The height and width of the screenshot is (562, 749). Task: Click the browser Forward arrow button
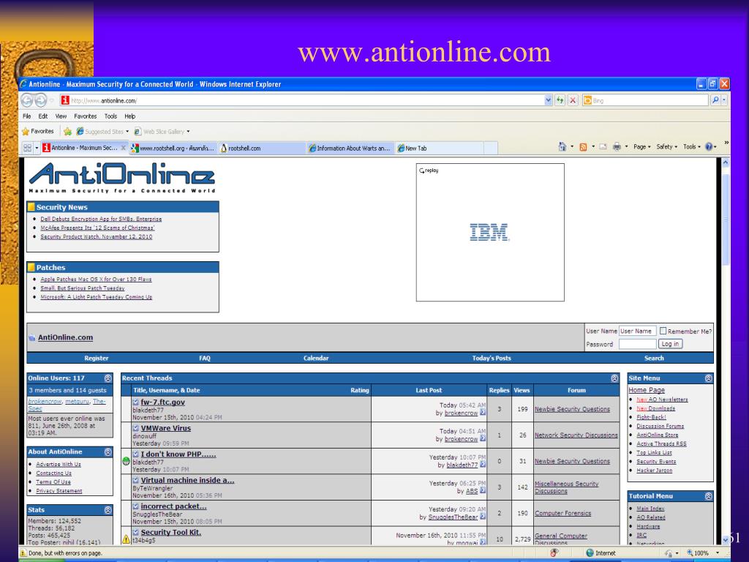pos(41,100)
